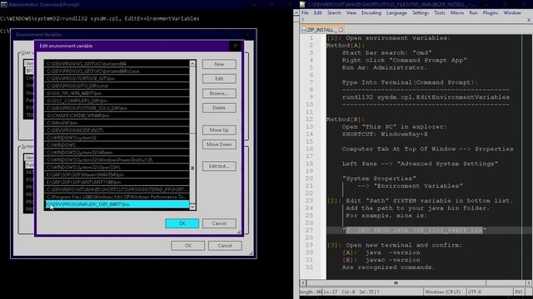Viewport: 533px width, 299px height.
Task: Click the Move Down button
Action: click(x=219, y=145)
